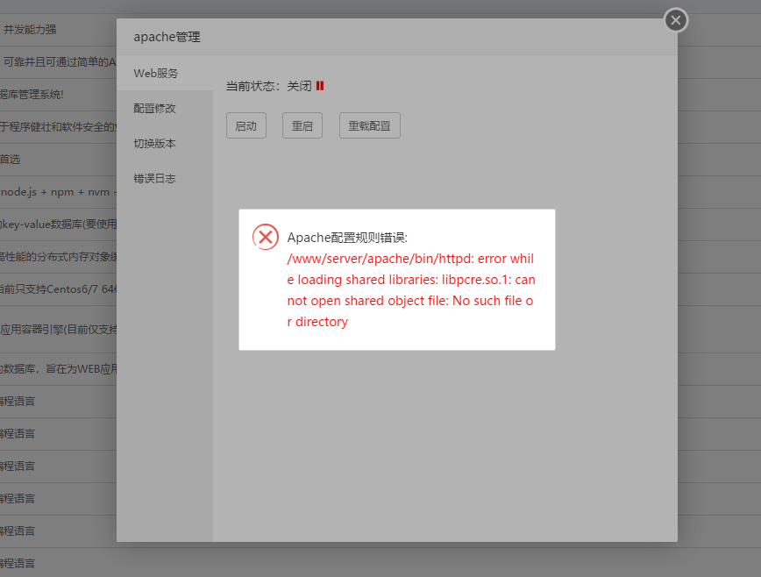Click the red paused status indicator
Image resolution: width=761 pixels, height=577 pixels.
(320, 86)
